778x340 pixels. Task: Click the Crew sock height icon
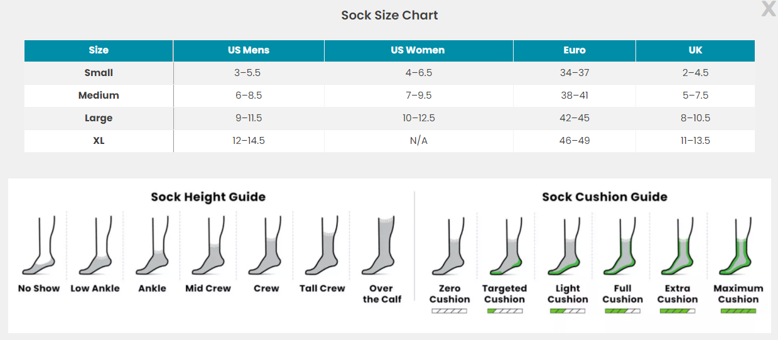266,248
